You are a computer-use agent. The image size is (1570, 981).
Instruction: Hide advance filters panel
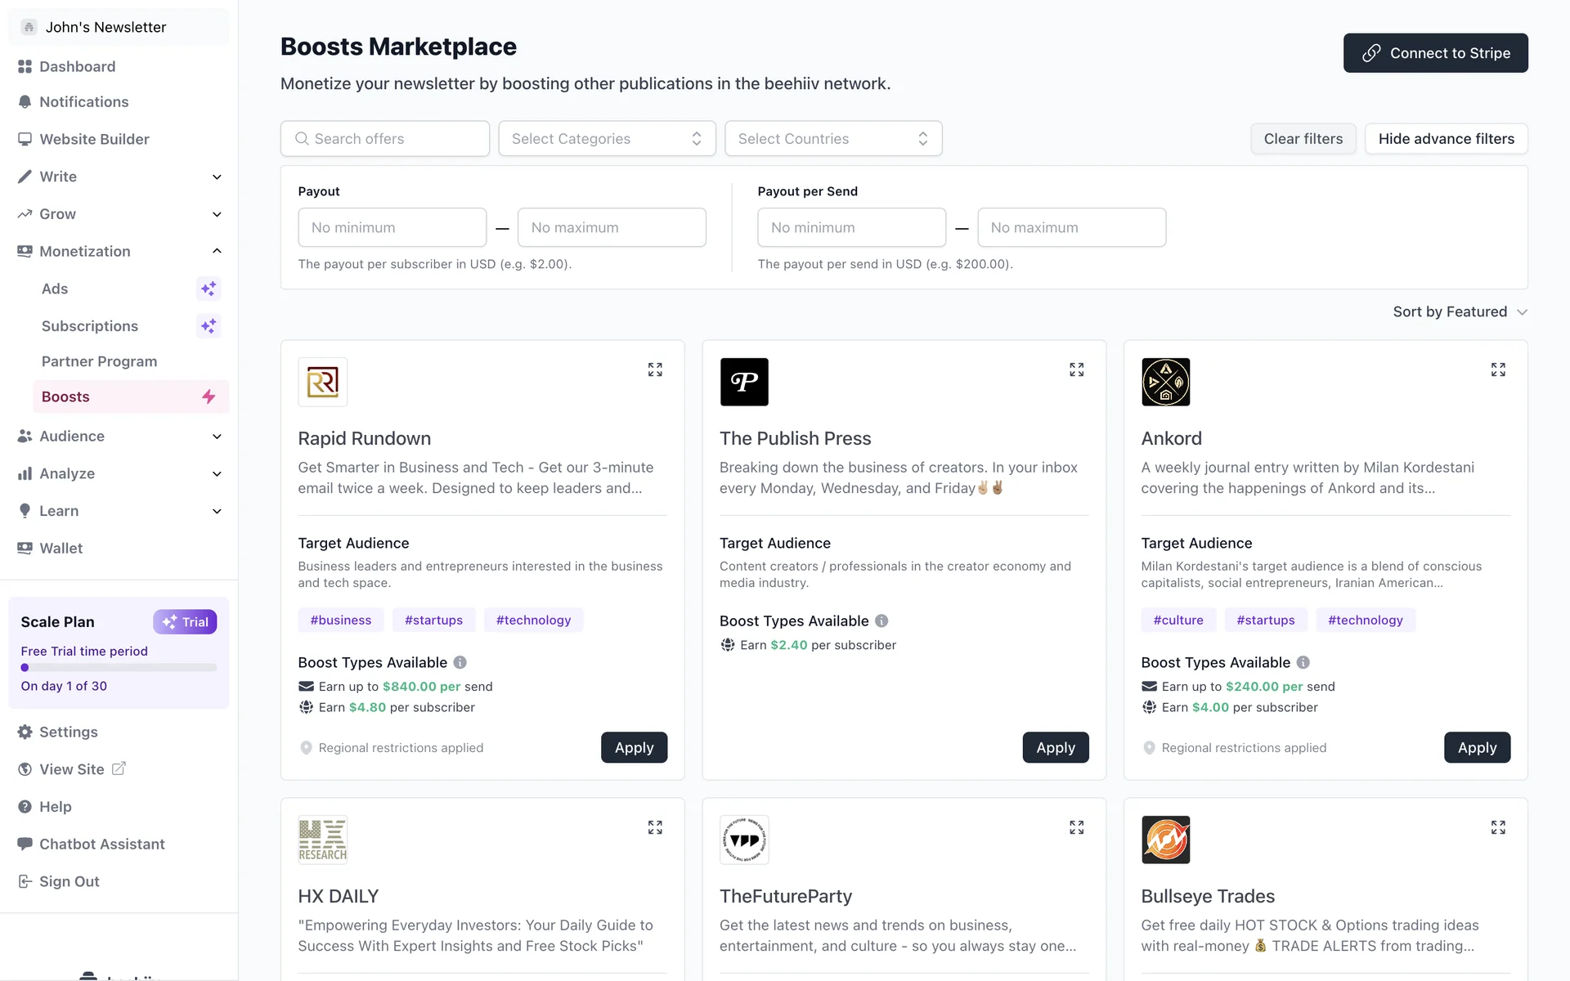[1446, 139]
